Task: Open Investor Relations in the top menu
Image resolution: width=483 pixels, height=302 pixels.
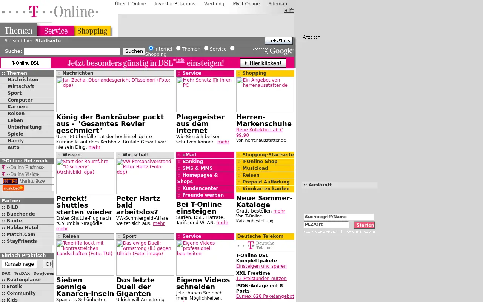Action: (x=175, y=4)
